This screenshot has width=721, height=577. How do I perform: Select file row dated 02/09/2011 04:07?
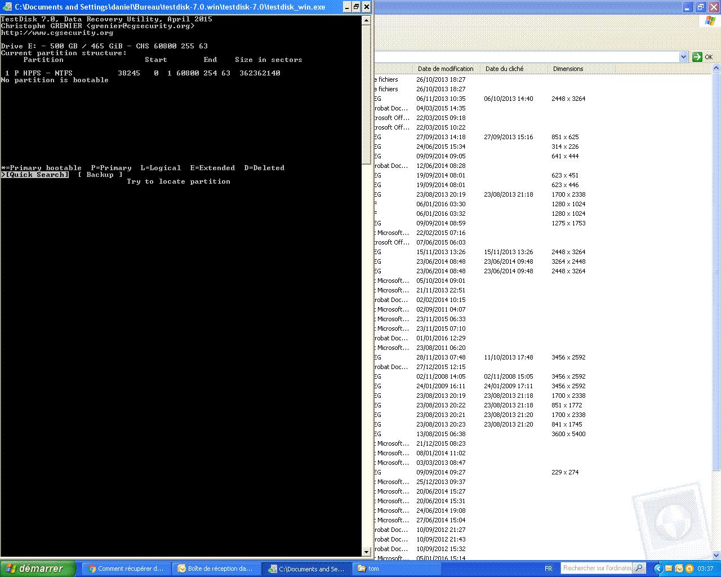click(x=543, y=309)
